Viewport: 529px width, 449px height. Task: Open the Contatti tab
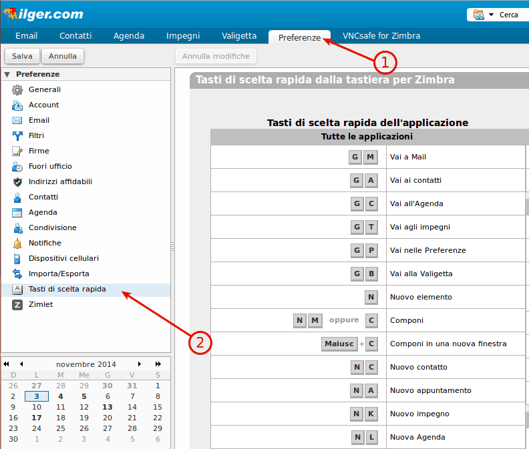[x=75, y=36]
